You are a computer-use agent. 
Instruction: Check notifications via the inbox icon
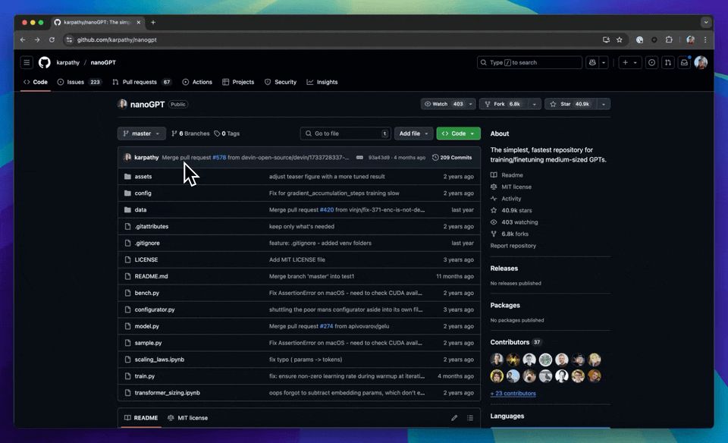[685, 62]
